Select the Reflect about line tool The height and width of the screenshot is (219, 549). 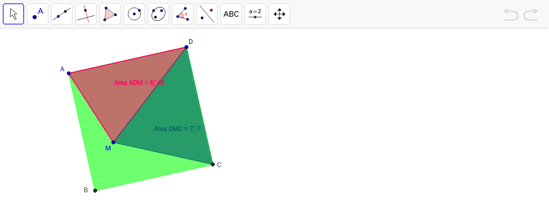coord(207,14)
